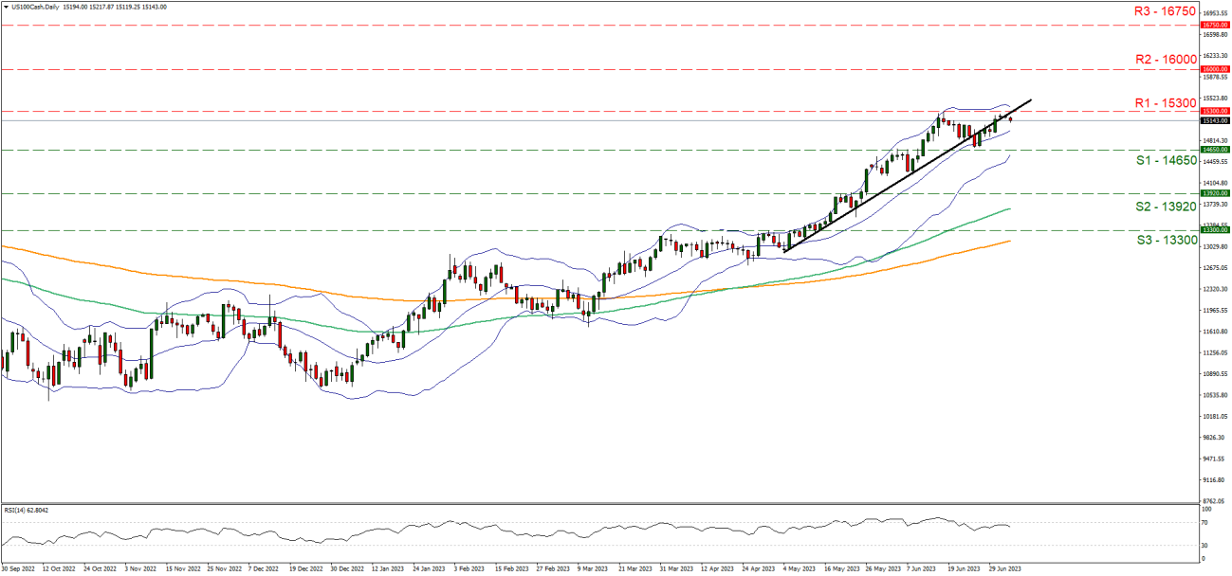Select the red 15300.00 price tag
The width and height of the screenshot is (1232, 576).
pyautogui.click(x=1214, y=111)
